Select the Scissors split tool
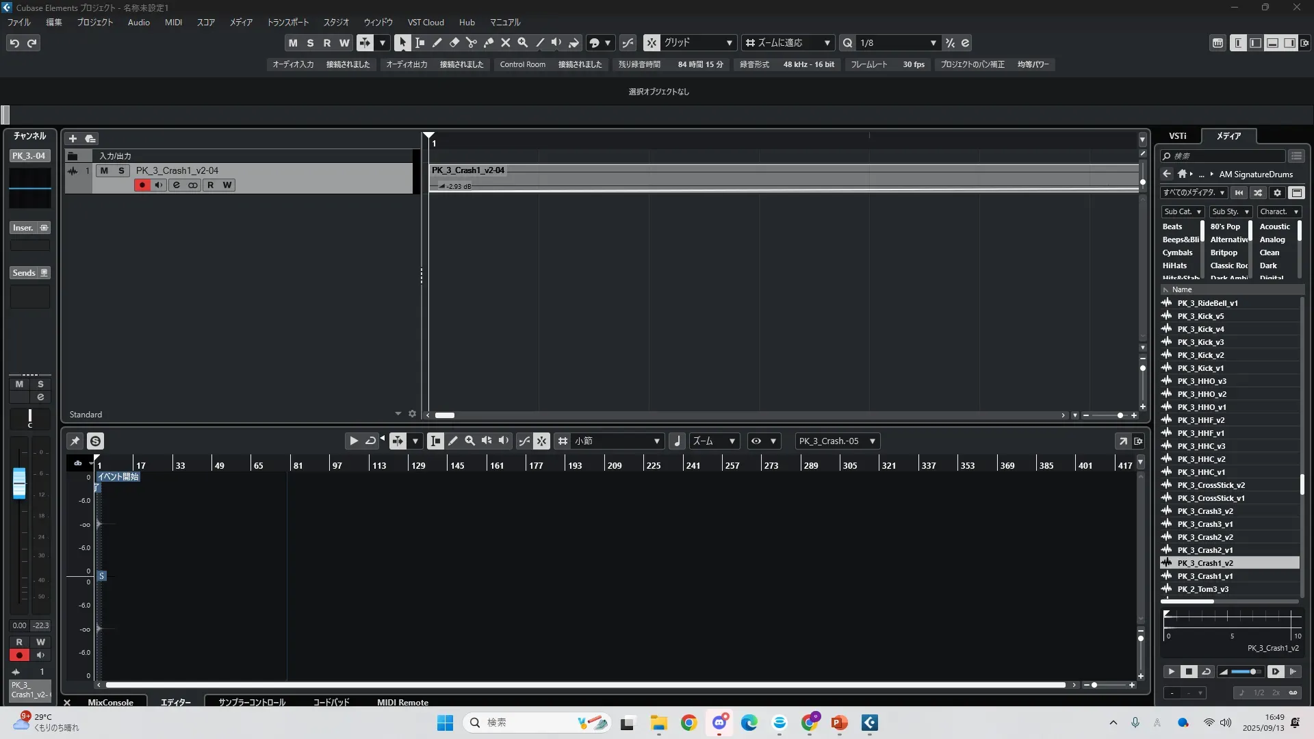 [471, 42]
